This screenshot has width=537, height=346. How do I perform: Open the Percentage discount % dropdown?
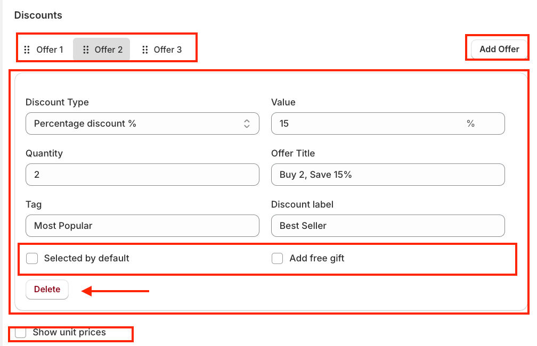coord(142,123)
